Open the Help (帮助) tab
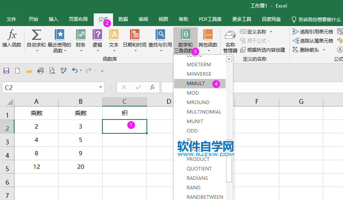 (183, 19)
